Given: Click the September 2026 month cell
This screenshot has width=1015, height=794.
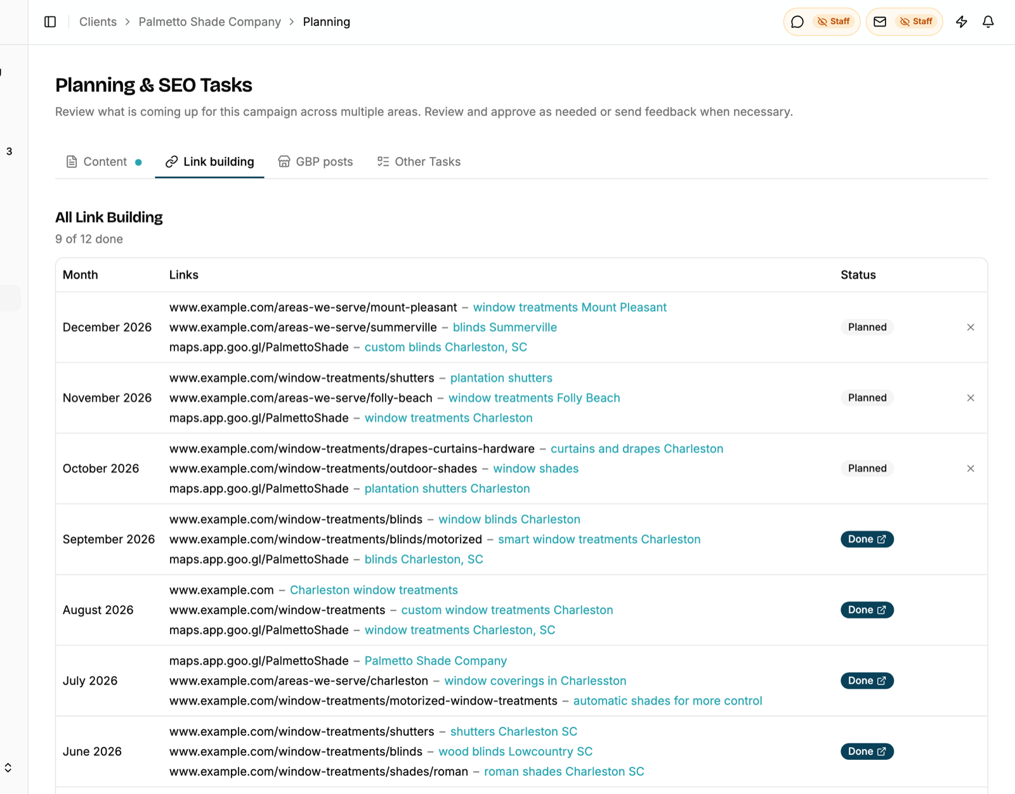Looking at the screenshot, I should coord(108,539).
